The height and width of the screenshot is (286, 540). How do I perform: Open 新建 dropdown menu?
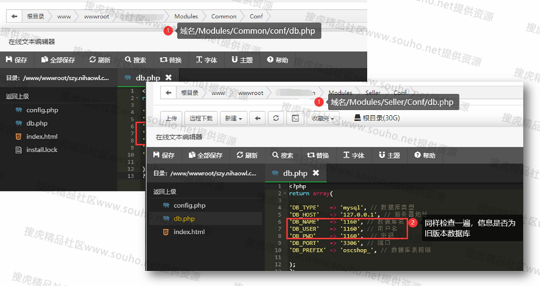[234, 118]
